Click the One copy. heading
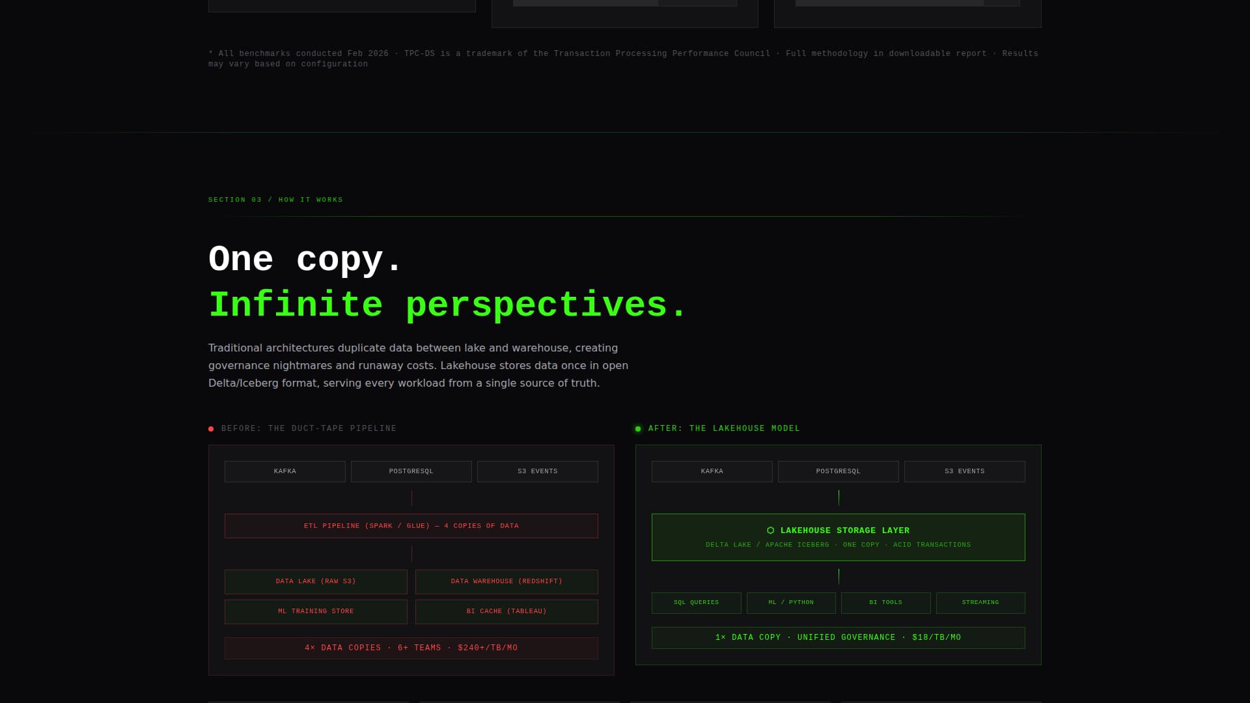The image size is (1250, 703). click(x=305, y=259)
